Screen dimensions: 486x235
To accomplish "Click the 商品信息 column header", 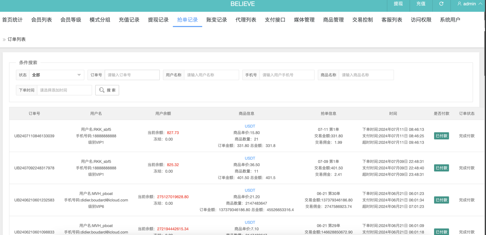I will 247,113.
